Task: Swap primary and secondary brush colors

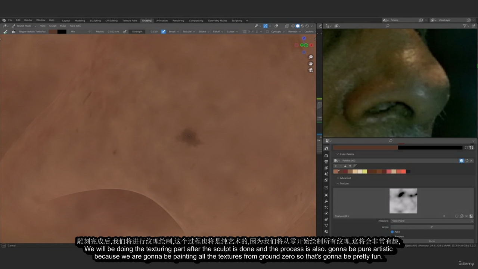Action: click(x=466, y=148)
